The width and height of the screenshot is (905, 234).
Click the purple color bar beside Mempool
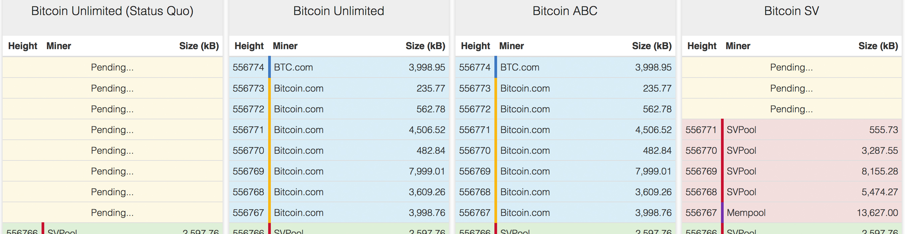pos(722,213)
